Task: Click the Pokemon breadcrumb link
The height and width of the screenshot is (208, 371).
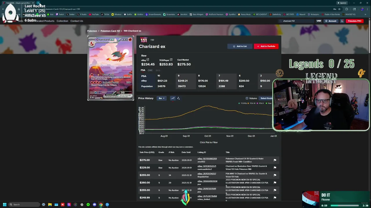Action: (92, 31)
